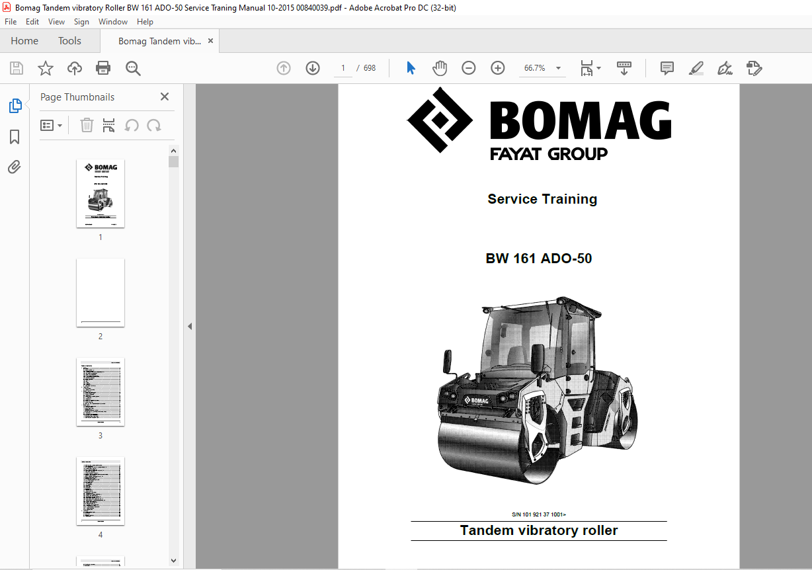Select the page 2 thumbnail
Screen dimensions: 812x570
pos(101,292)
